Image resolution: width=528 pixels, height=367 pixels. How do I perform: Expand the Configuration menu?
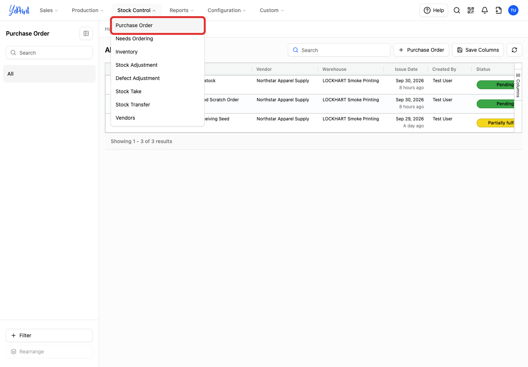pos(227,10)
